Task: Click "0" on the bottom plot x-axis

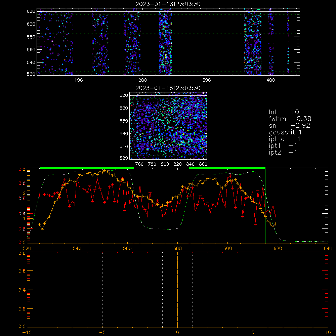Action: tap(177, 332)
